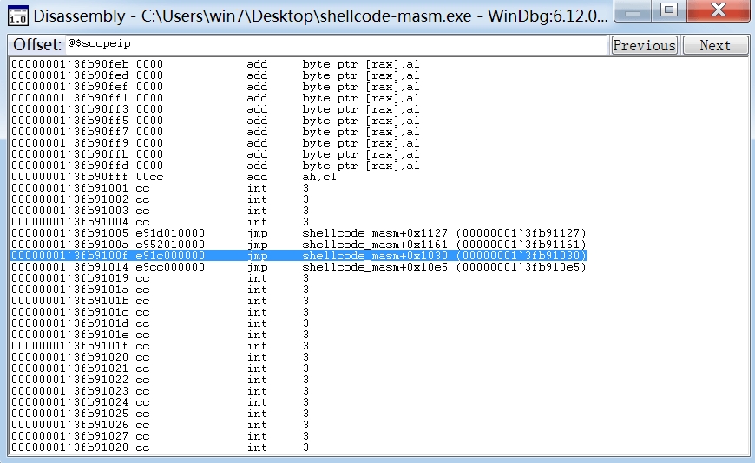755x463 pixels.
Task: Click the Offset field containing @$scopeip
Action: coord(334,44)
